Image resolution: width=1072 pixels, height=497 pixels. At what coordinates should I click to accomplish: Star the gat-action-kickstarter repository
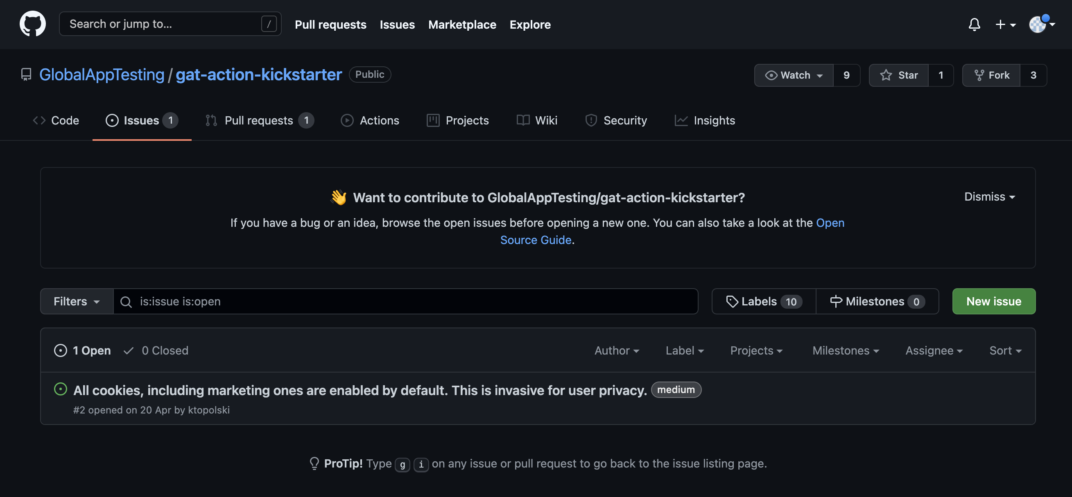tap(898, 75)
